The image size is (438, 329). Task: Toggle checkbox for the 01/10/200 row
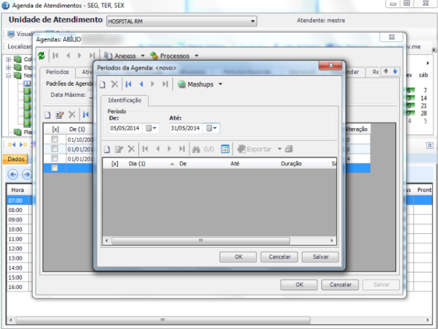click(x=55, y=139)
